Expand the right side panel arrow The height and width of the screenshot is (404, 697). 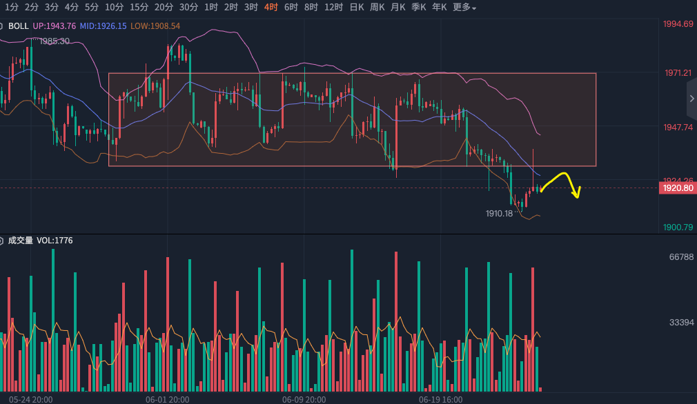point(691,99)
